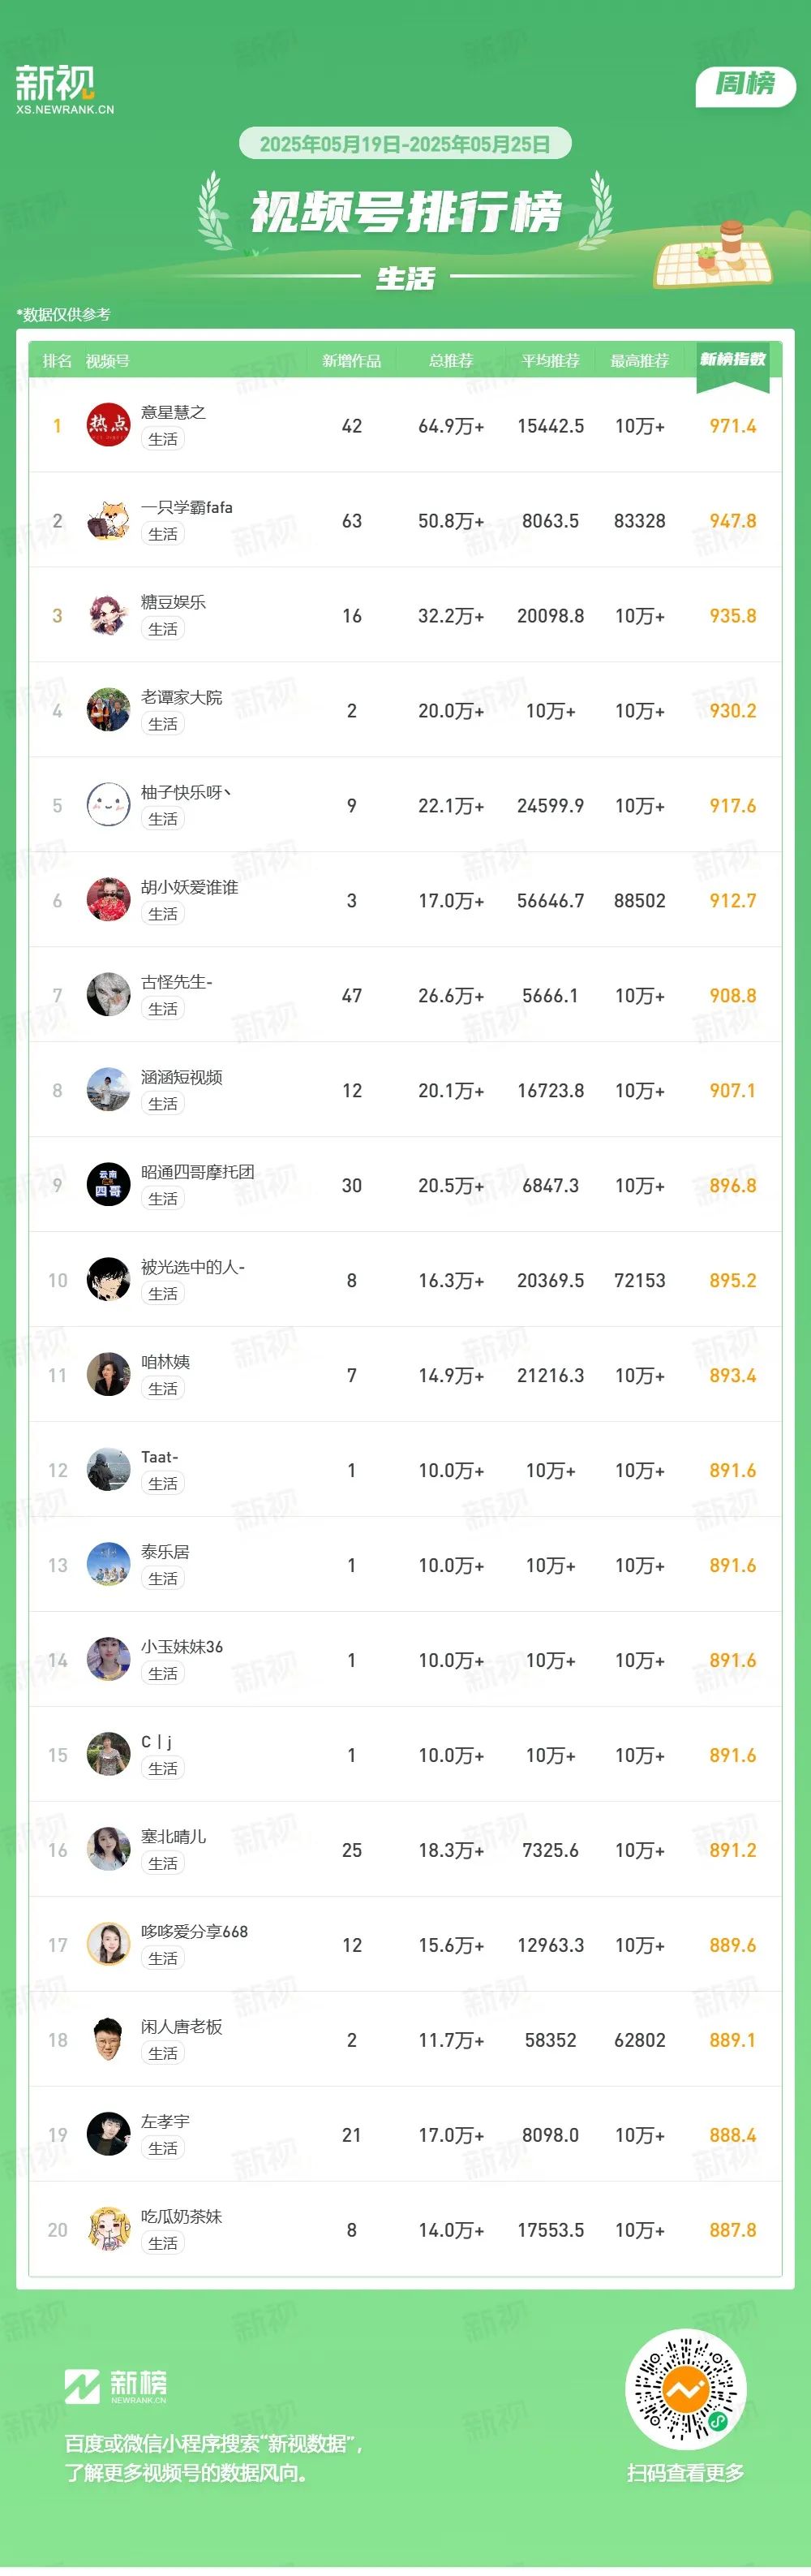Open the 老谭家大院 account name
Image resolution: width=811 pixels, height=2576 pixels.
[182, 697]
